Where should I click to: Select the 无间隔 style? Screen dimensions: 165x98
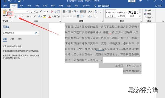tap(122, 14)
